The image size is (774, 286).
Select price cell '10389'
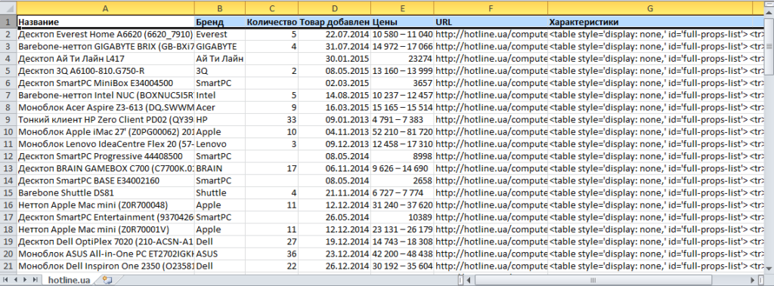[402, 217]
